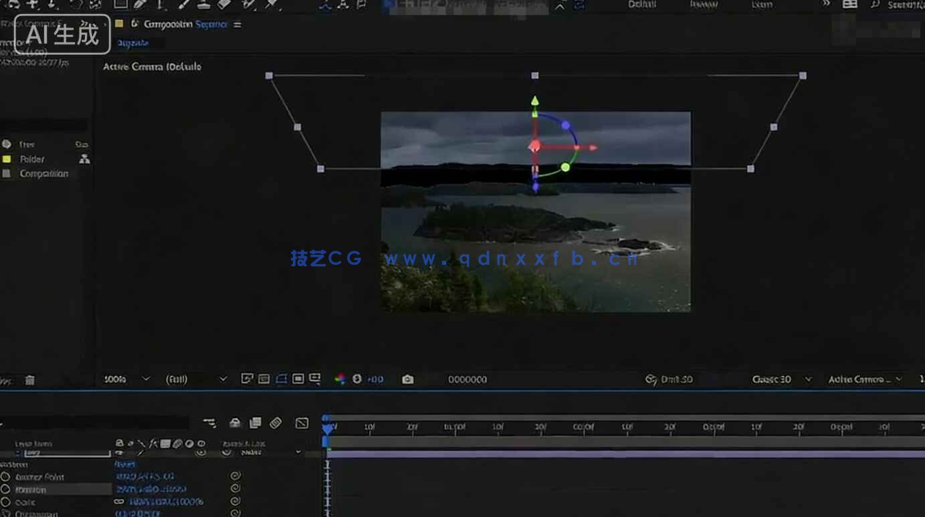Click the workspace overflow double-chevron button
Viewport: 925px width, 517px height.
coord(826,4)
